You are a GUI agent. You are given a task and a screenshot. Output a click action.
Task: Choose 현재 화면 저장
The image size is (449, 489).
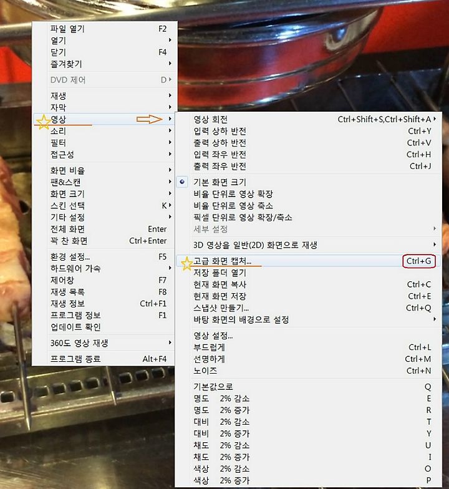(308, 296)
